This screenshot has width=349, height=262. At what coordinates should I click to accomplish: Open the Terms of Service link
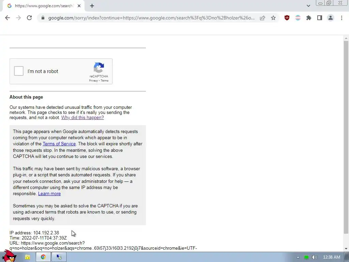point(59,144)
